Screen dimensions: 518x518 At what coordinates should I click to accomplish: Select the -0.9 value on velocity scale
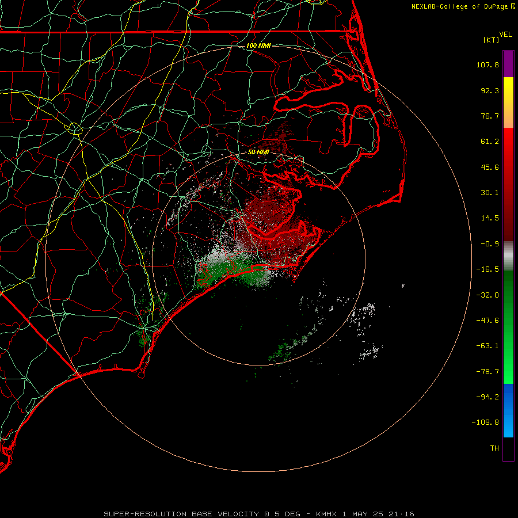[490, 244]
